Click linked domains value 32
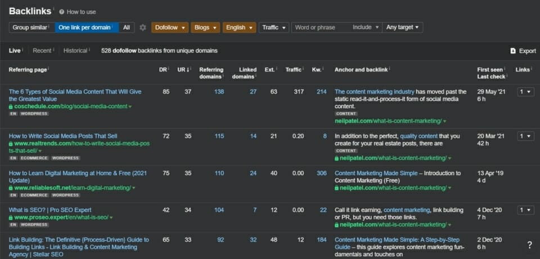Image resolution: width=540 pixels, height=259 pixels. [x=253, y=240]
